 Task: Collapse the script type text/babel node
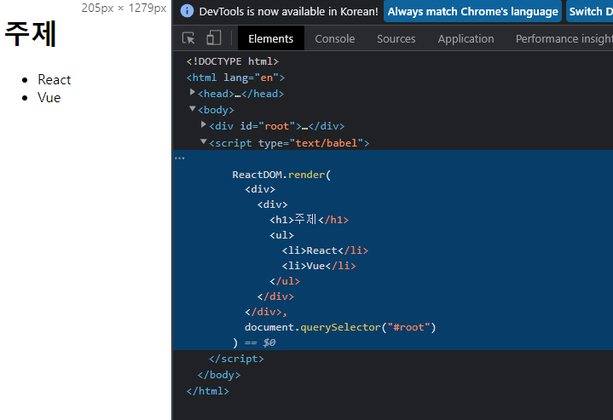pos(203,141)
